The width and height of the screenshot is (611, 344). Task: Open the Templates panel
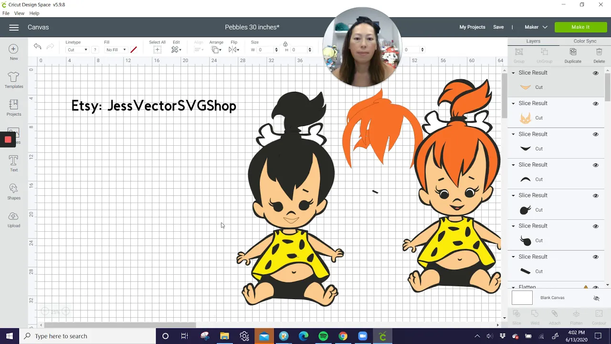click(14, 80)
